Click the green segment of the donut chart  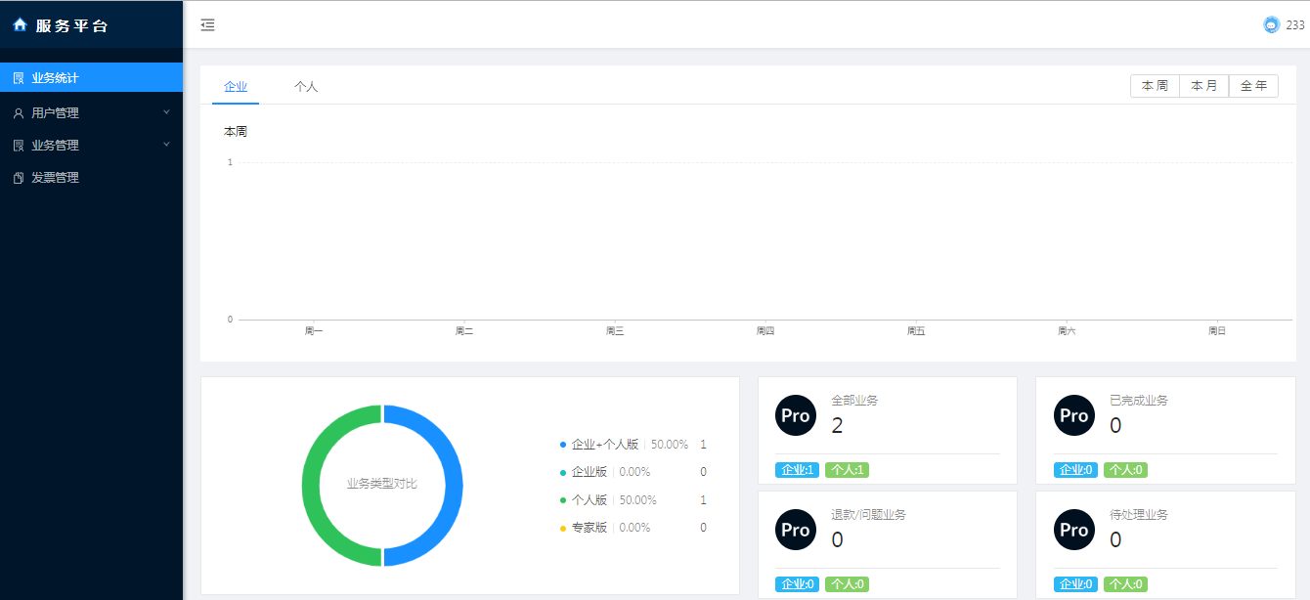click(310, 486)
